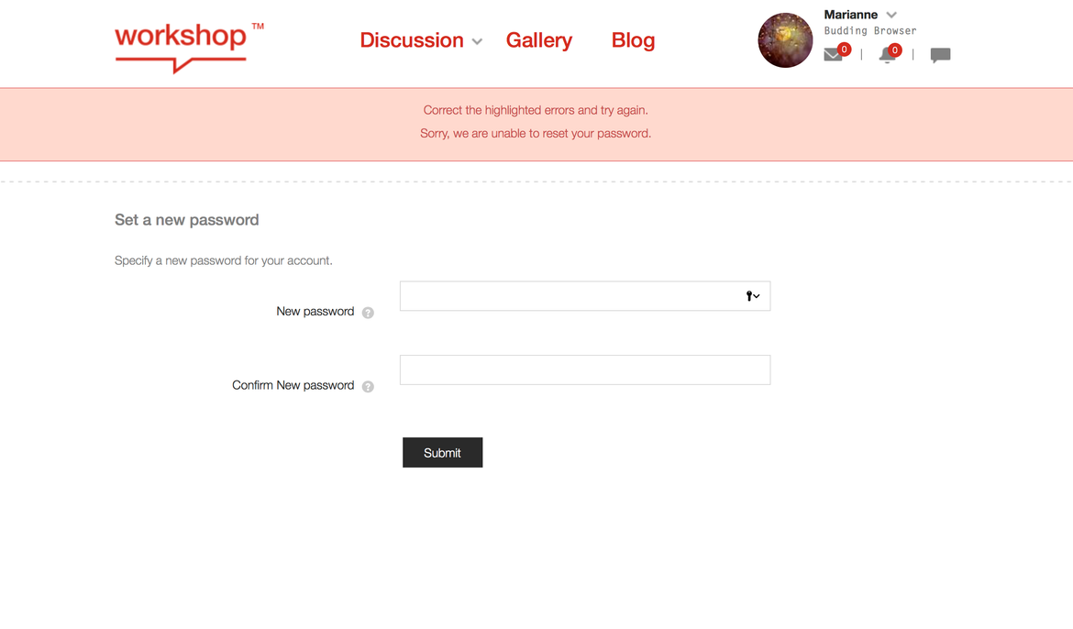This screenshot has height=629, width=1073.
Task: Open the chevron inside the password field
Action: 758,295
